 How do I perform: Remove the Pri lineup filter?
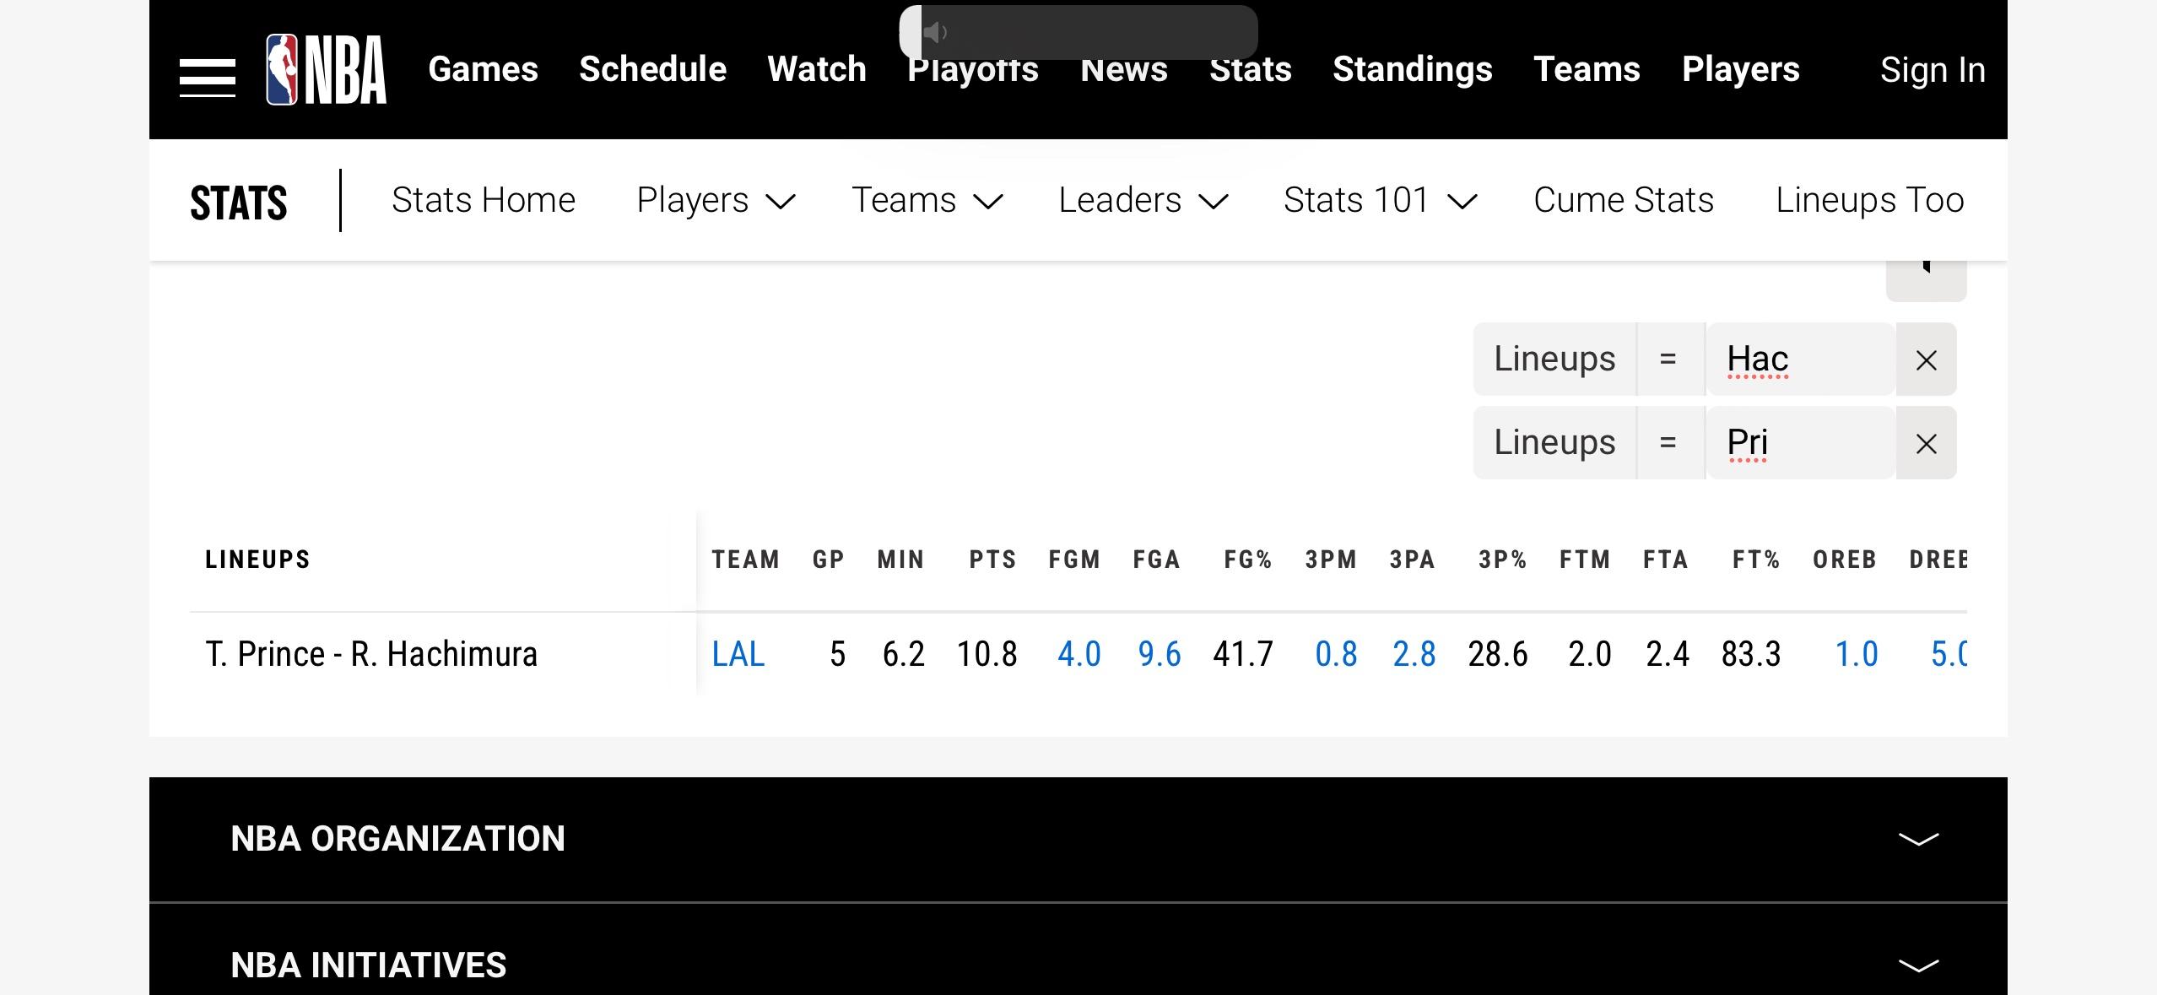tap(1926, 444)
